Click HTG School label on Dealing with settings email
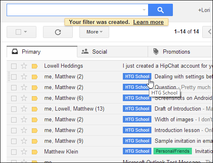 pyautogui.click(x=137, y=76)
